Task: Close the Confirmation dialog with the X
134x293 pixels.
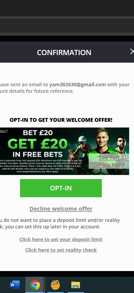Action: (132, 51)
